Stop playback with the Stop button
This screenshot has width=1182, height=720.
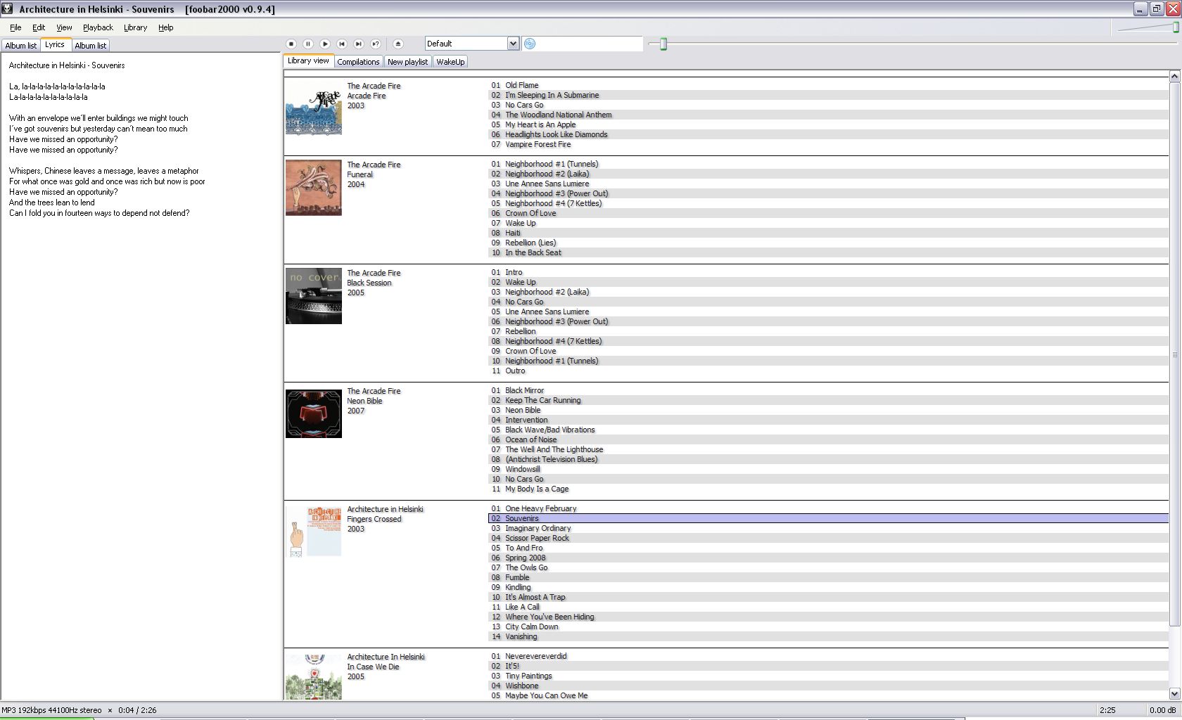(291, 44)
